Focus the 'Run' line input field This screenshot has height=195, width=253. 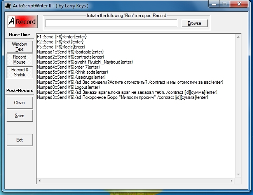click(111, 23)
